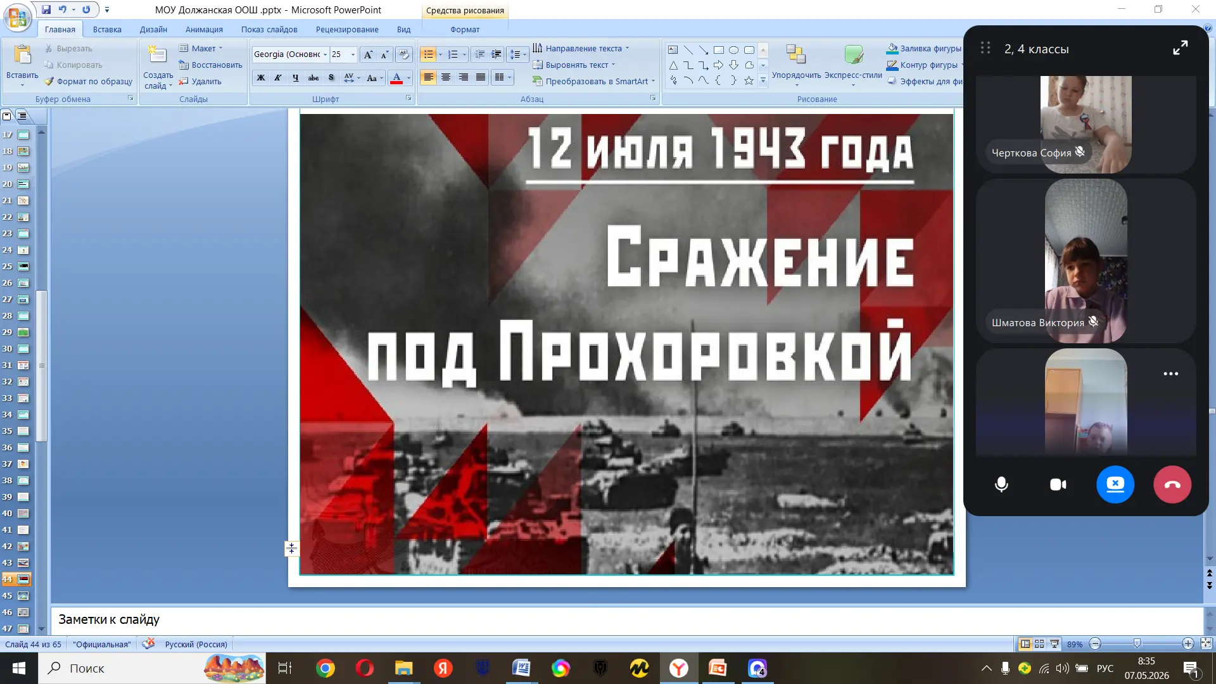Viewport: 1216px width, 684px height.
Task: Expand the 2, 4 классы call window
Action: (x=1181, y=48)
